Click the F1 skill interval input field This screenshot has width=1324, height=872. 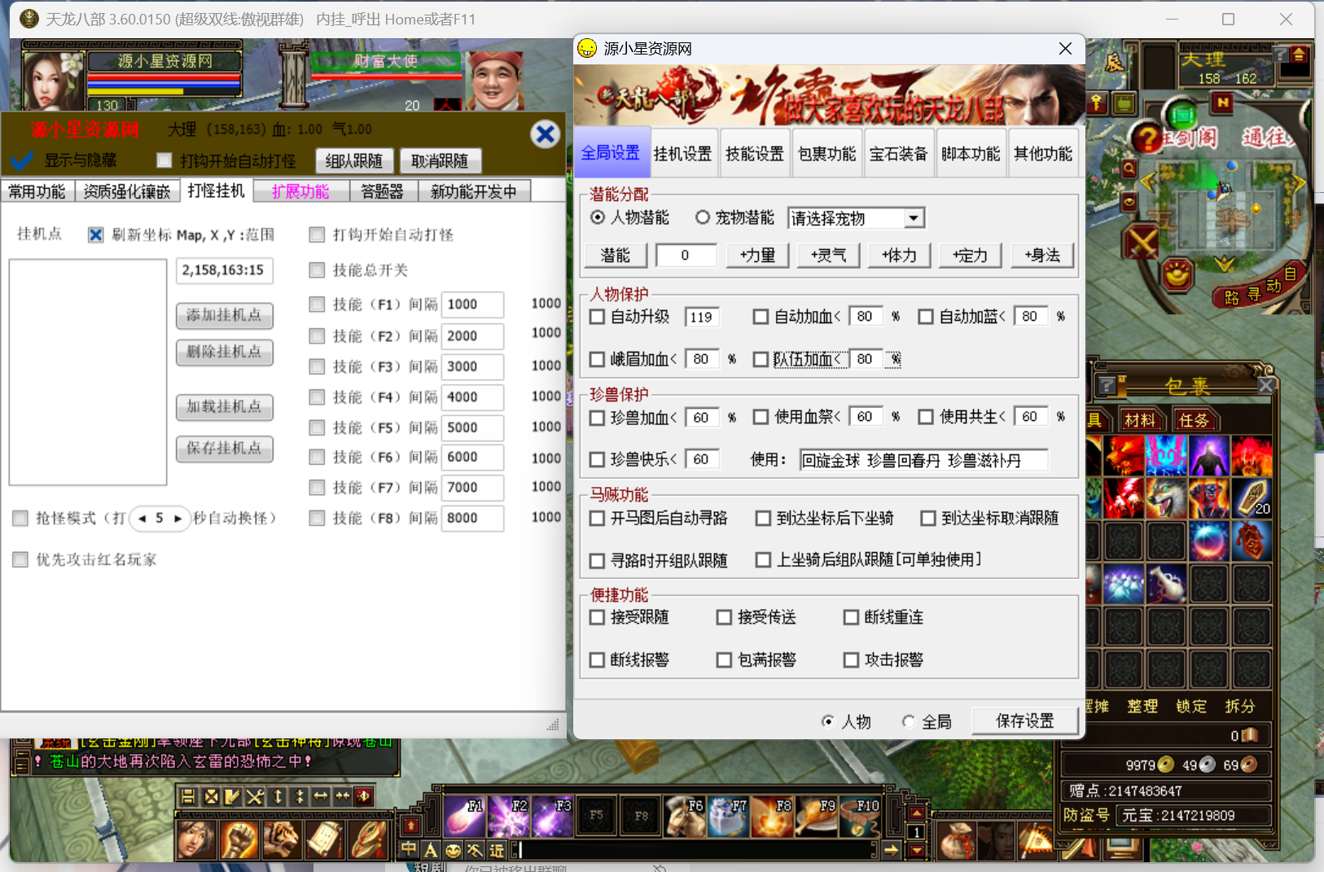tap(472, 305)
